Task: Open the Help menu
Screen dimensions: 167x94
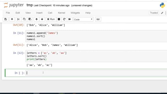Action: [x=88, y=13]
